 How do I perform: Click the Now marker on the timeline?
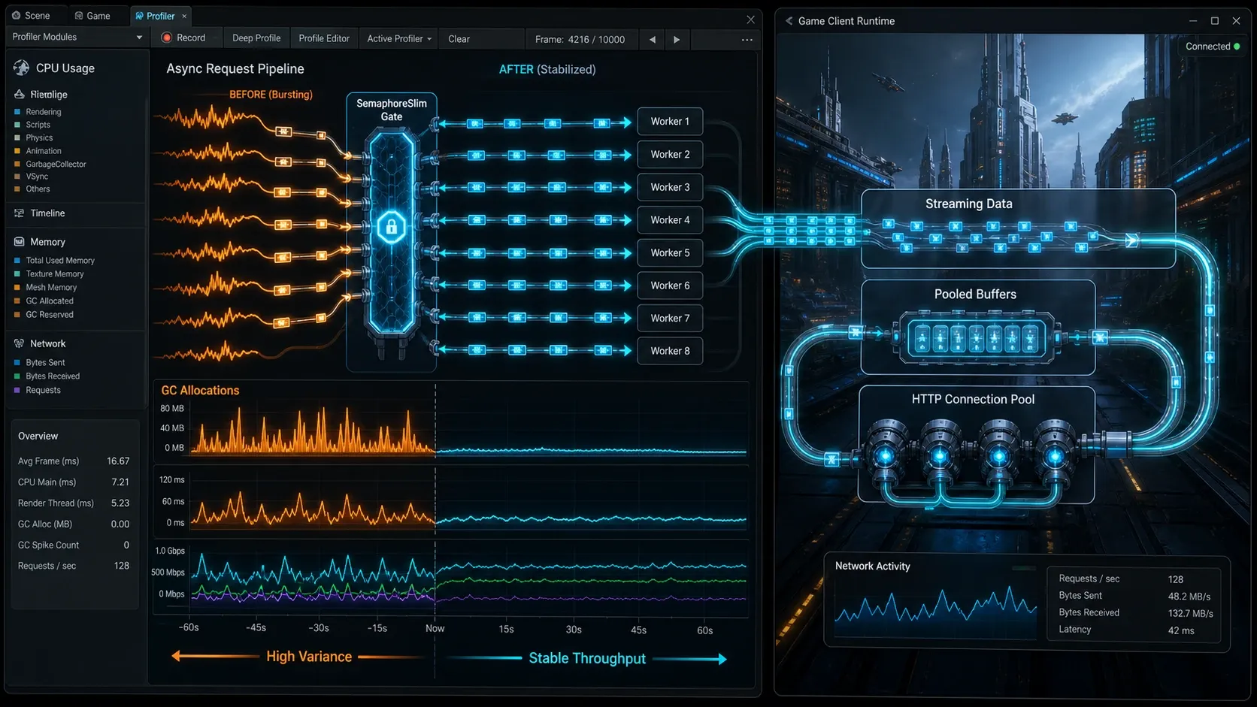point(435,628)
